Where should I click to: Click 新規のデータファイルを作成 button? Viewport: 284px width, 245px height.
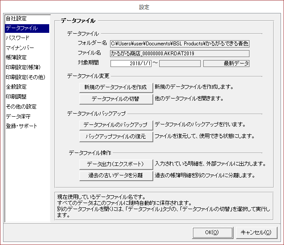116,87
